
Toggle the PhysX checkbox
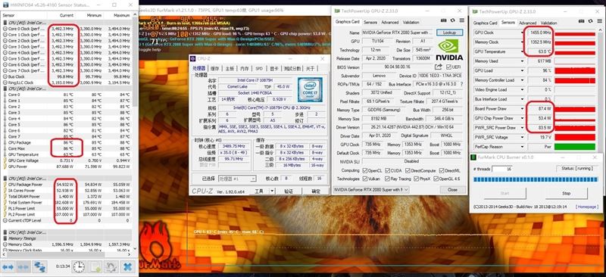pos(416,179)
